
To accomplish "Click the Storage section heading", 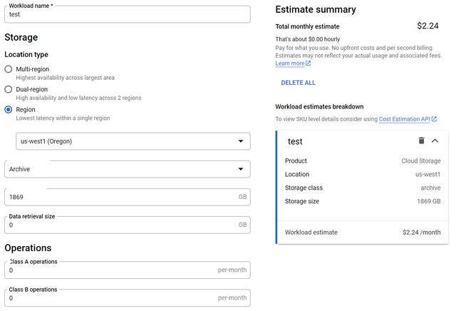I will tap(21, 37).
